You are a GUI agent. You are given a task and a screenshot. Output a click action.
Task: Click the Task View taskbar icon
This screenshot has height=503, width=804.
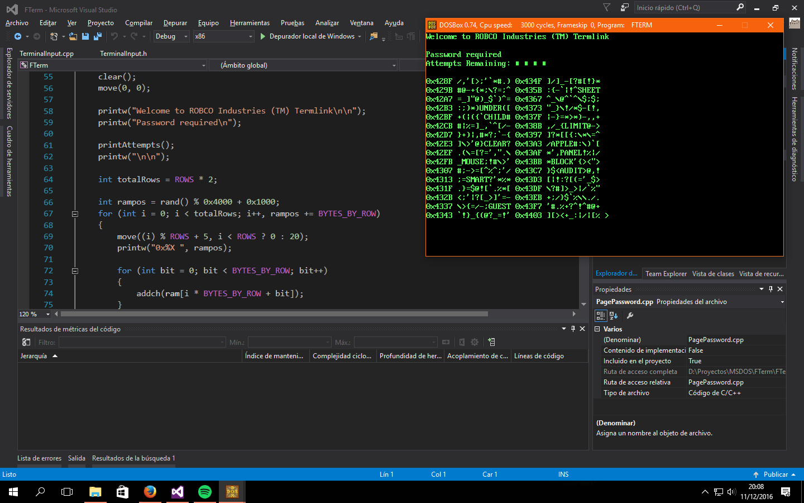[x=67, y=492]
